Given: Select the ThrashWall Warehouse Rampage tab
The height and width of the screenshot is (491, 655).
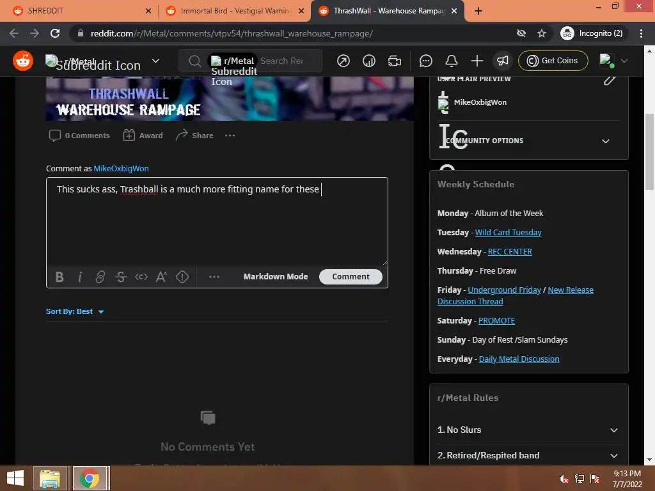Looking at the screenshot, I should [x=387, y=11].
